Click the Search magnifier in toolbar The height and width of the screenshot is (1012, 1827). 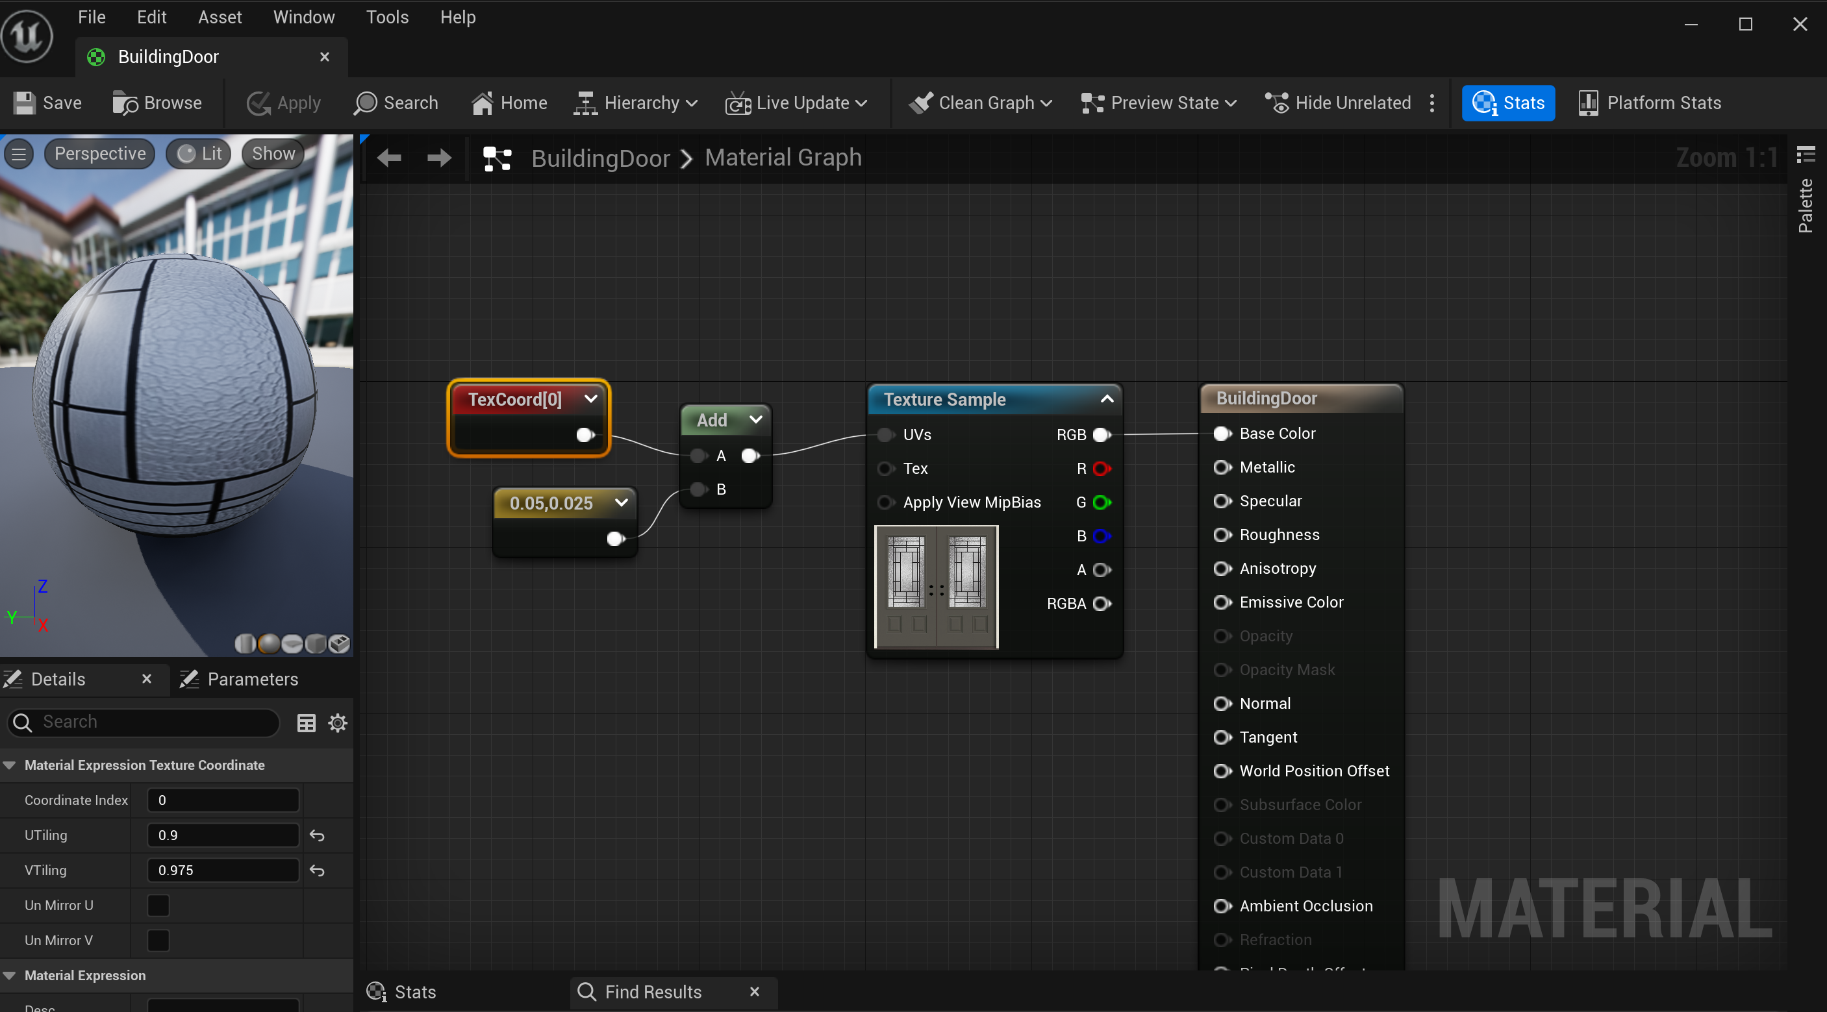click(365, 103)
